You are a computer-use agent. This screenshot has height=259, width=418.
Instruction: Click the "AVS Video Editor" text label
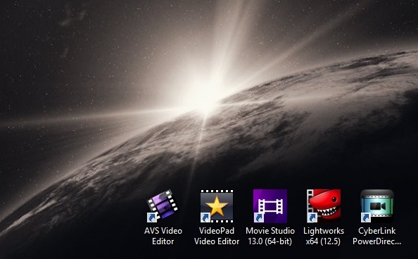tap(163, 236)
